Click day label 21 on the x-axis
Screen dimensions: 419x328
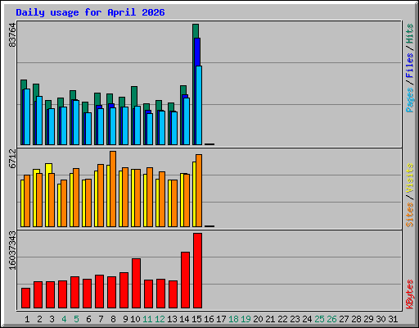tap(270, 319)
